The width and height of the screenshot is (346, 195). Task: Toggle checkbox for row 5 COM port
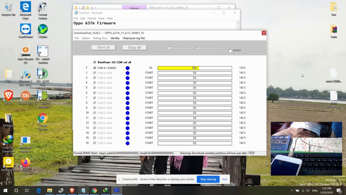click(95, 88)
